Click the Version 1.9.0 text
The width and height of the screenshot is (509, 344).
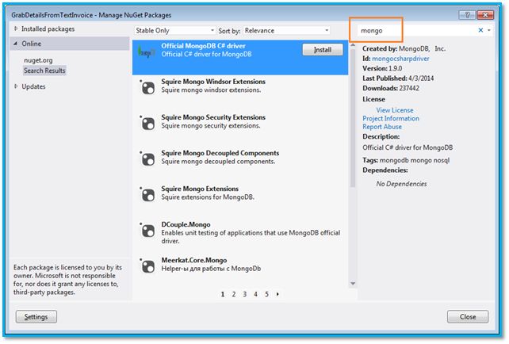point(382,68)
